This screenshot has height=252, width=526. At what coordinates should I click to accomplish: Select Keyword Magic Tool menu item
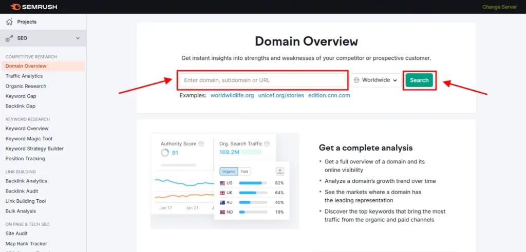click(x=29, y=139)
